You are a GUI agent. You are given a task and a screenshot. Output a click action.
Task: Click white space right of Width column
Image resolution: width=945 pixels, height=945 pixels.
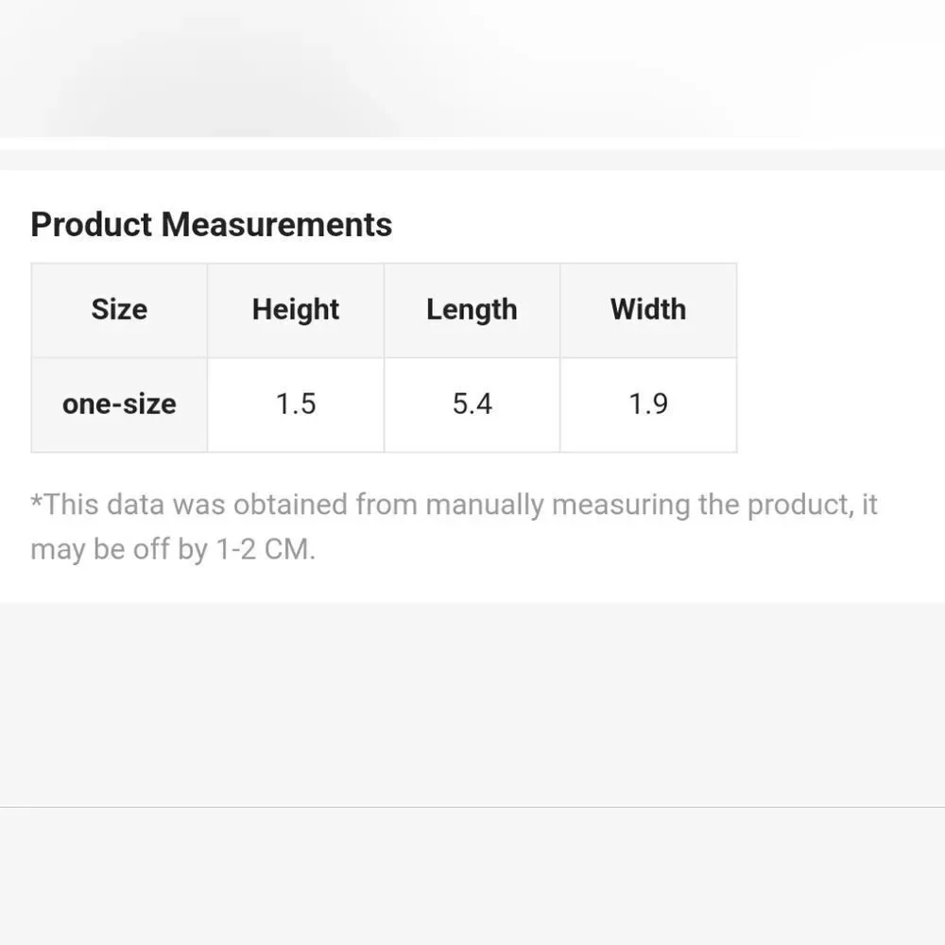(841, 358)
